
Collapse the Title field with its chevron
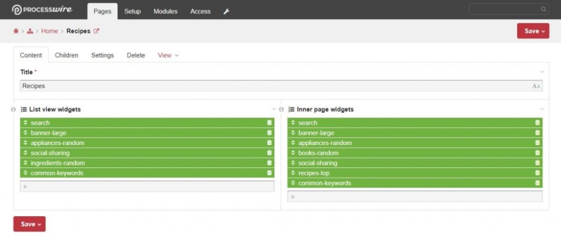tap(542, 72)
